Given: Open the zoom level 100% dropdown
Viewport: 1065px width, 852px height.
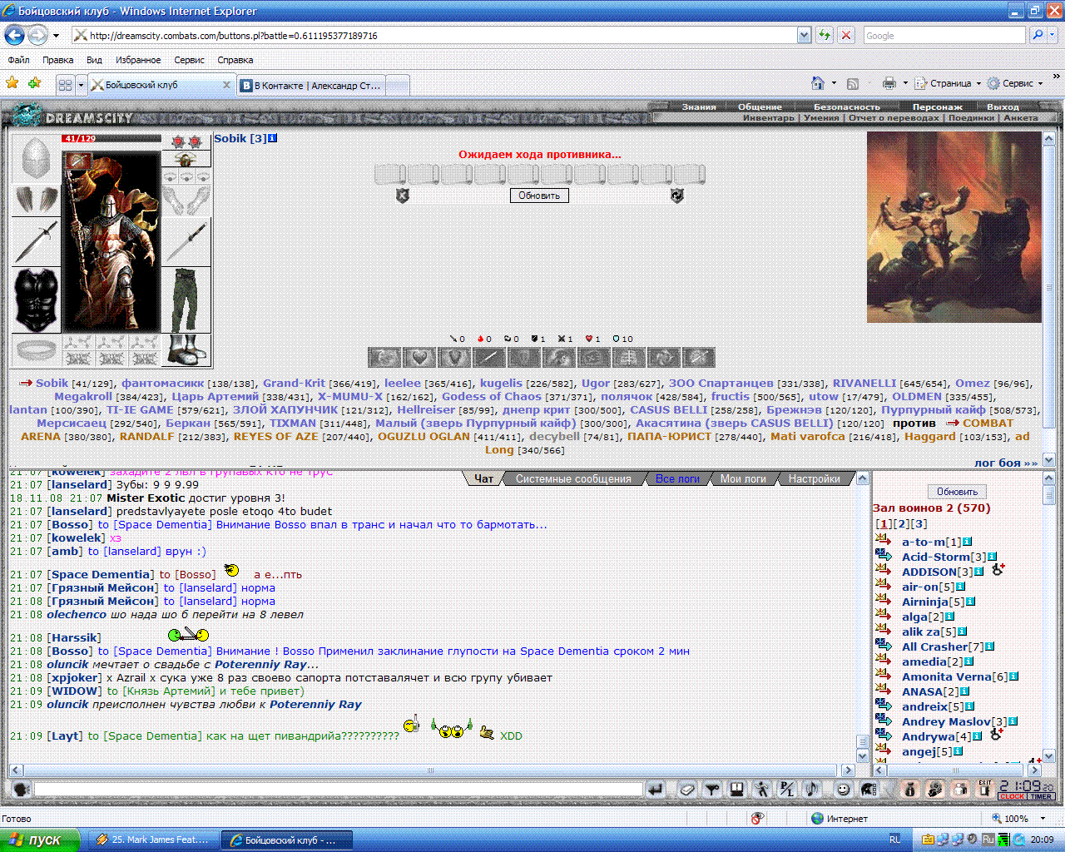Looking at the screenshot, I should [x=1043, y=819].
